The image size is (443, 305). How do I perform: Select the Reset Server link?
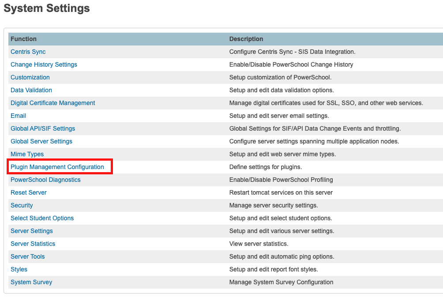click(x=29, y=192)
